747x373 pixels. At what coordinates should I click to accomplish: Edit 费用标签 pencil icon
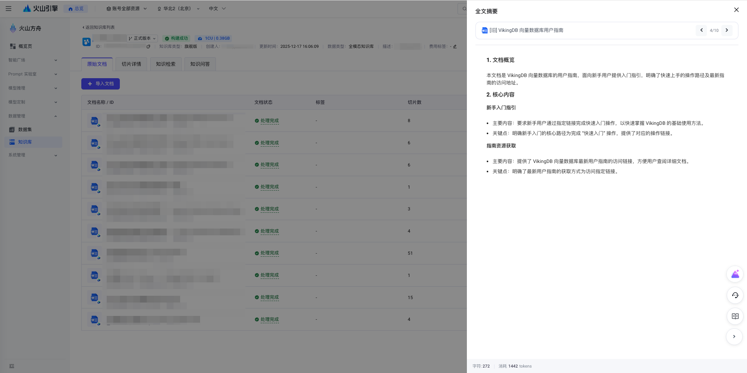[x=455, y=46]
